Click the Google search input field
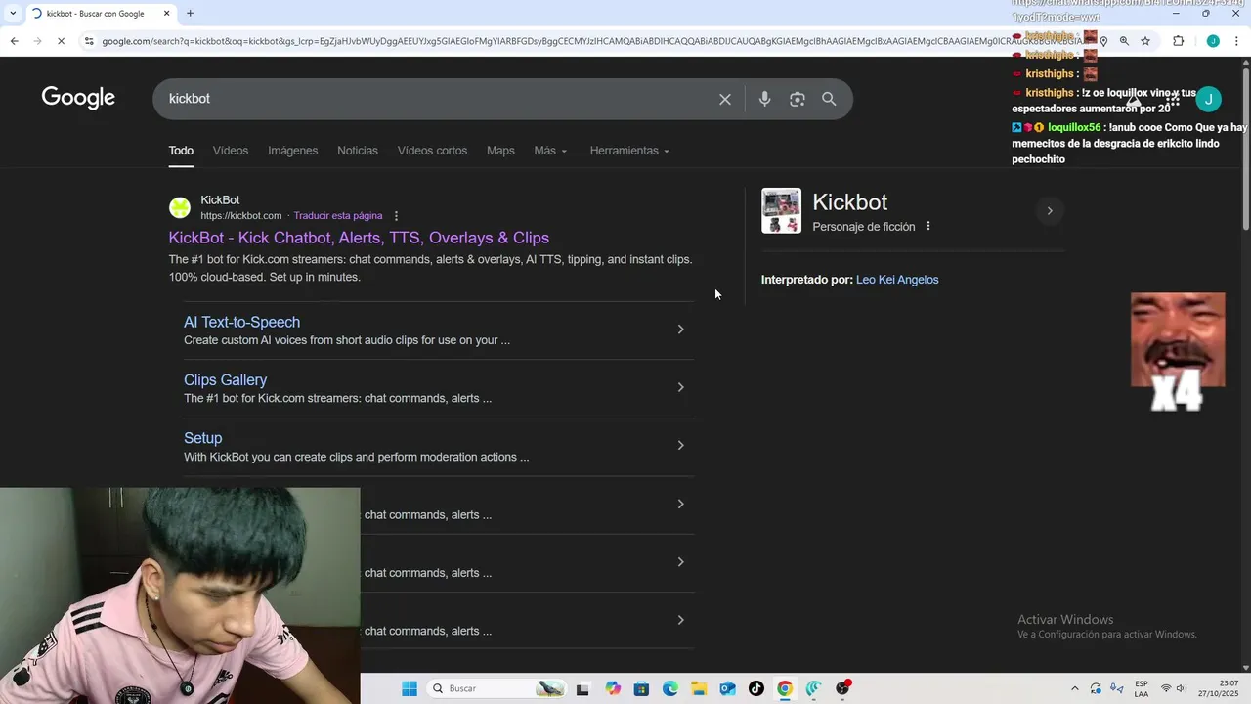Image resolution: width=1251 pixels, height=704 pixels. (437, 99)
